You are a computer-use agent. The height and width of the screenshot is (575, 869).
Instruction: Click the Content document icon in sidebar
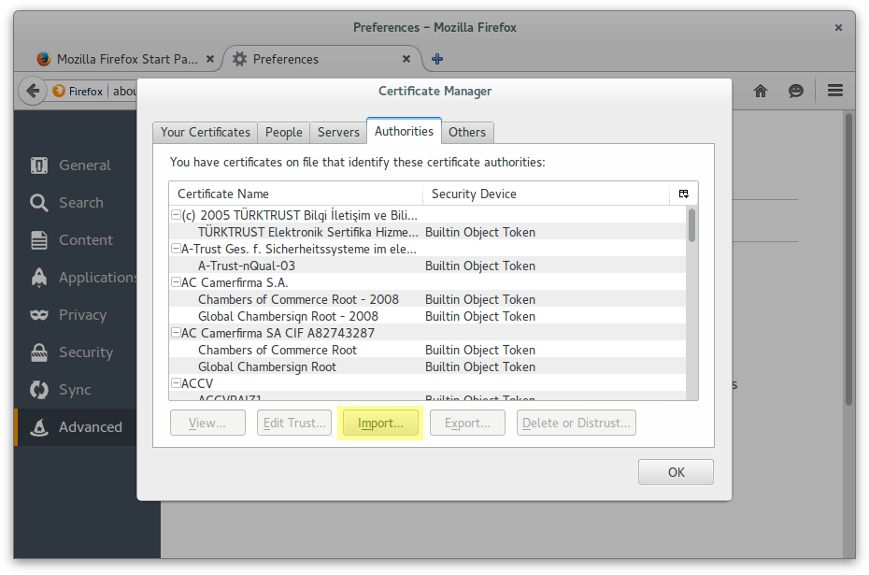click(39, 240)
